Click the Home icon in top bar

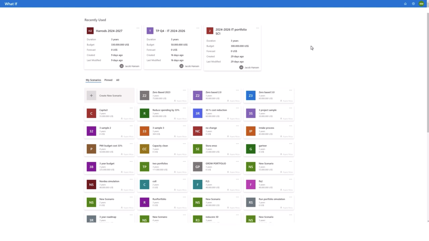pos(405,4)
